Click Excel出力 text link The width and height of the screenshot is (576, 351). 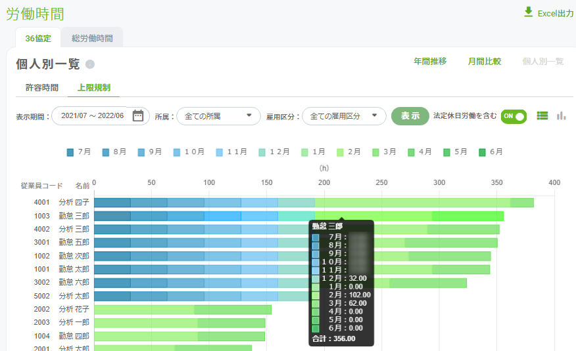[556, 14]
